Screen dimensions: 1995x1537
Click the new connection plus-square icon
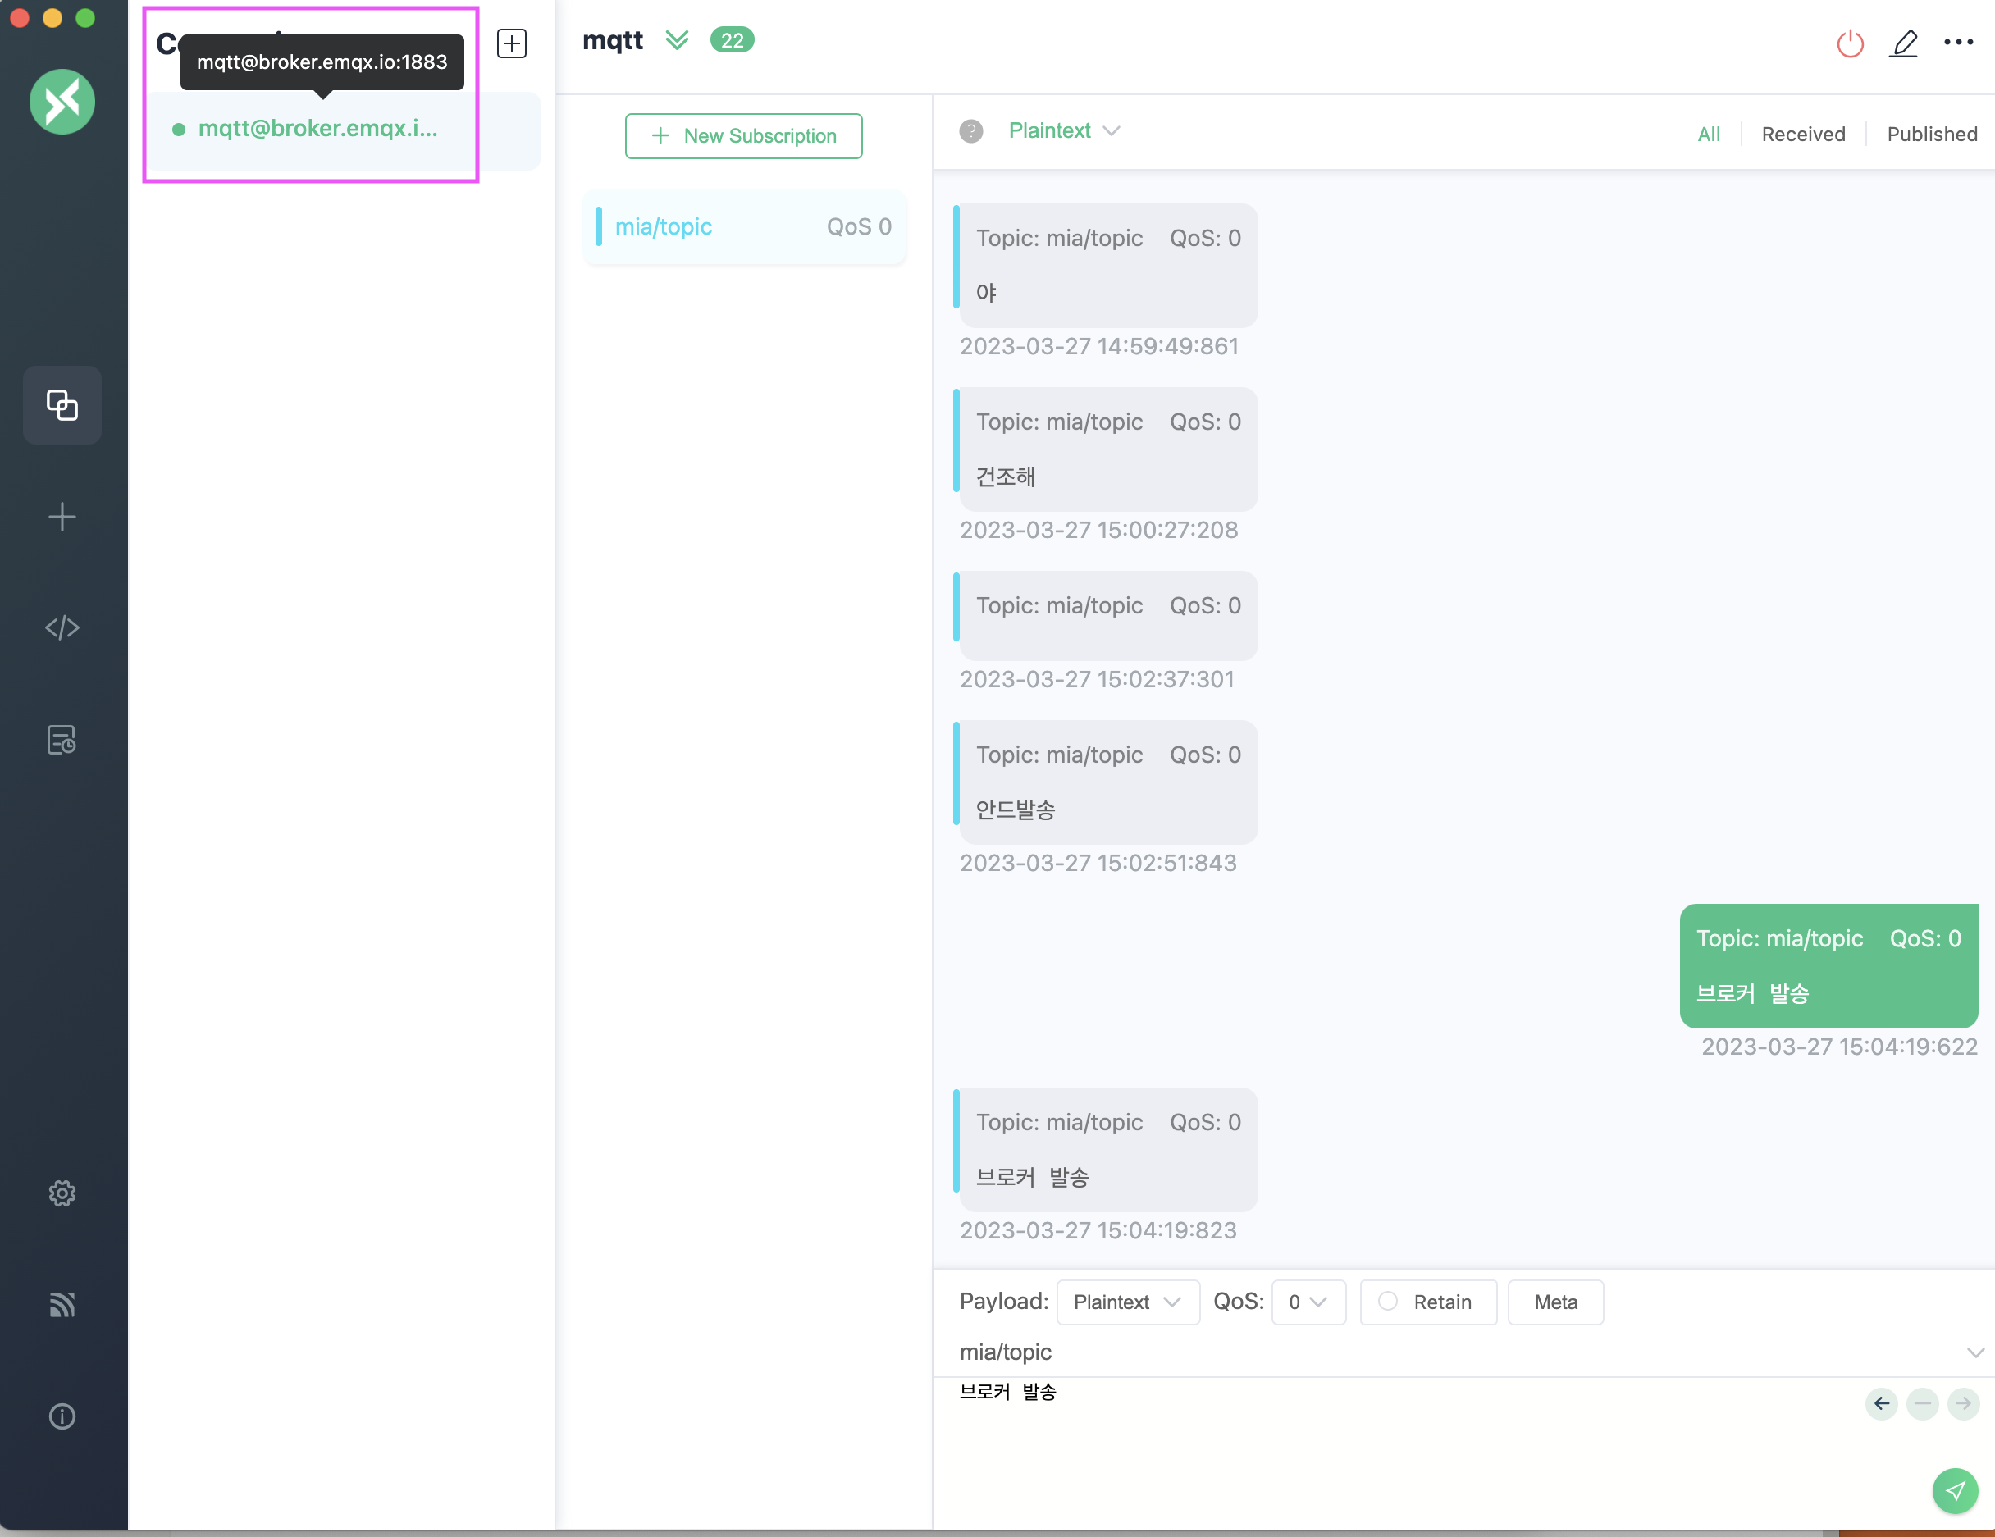[512, 43]
